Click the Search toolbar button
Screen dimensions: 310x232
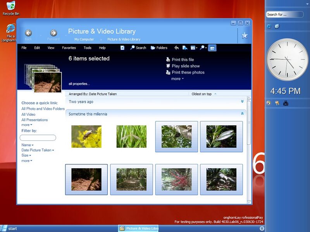pyautogui.click(x=138, y=48)
